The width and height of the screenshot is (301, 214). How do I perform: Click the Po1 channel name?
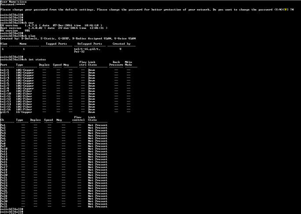(x=3, y=125)
